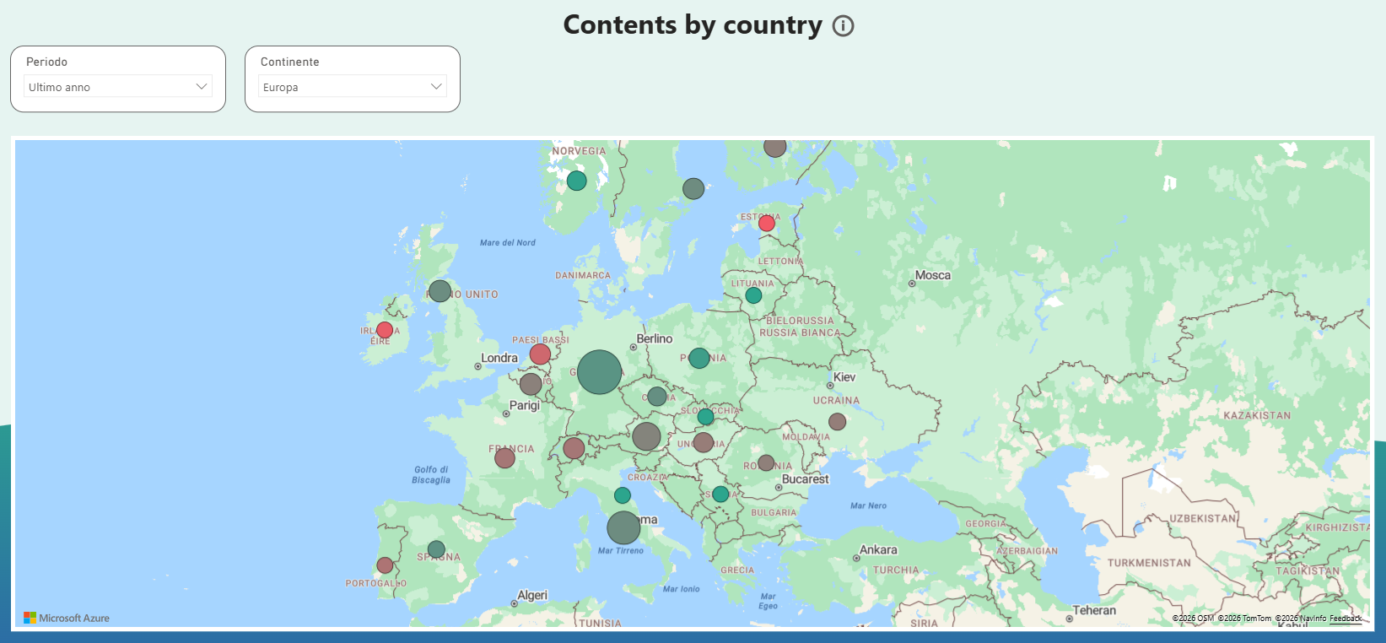1386x643 pixels.
Task: Click the Microsoft Azure logo on the map
Action: (67, 618)
